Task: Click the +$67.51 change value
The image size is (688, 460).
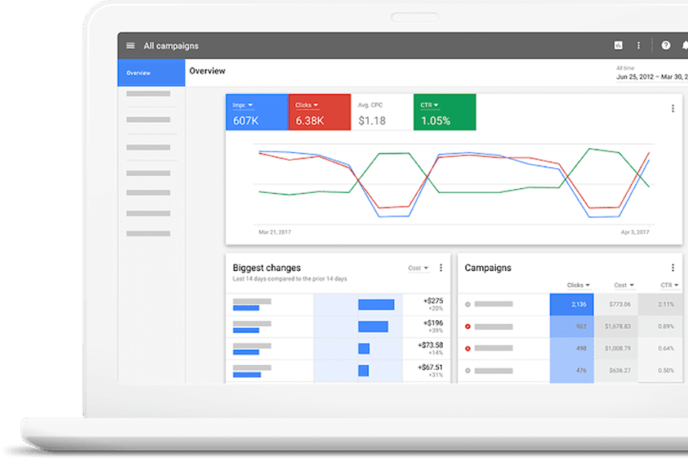Action: click(430, 368)
